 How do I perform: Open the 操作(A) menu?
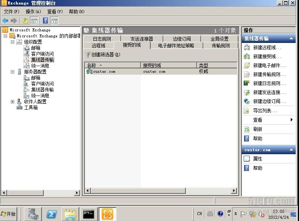point(33,12)
